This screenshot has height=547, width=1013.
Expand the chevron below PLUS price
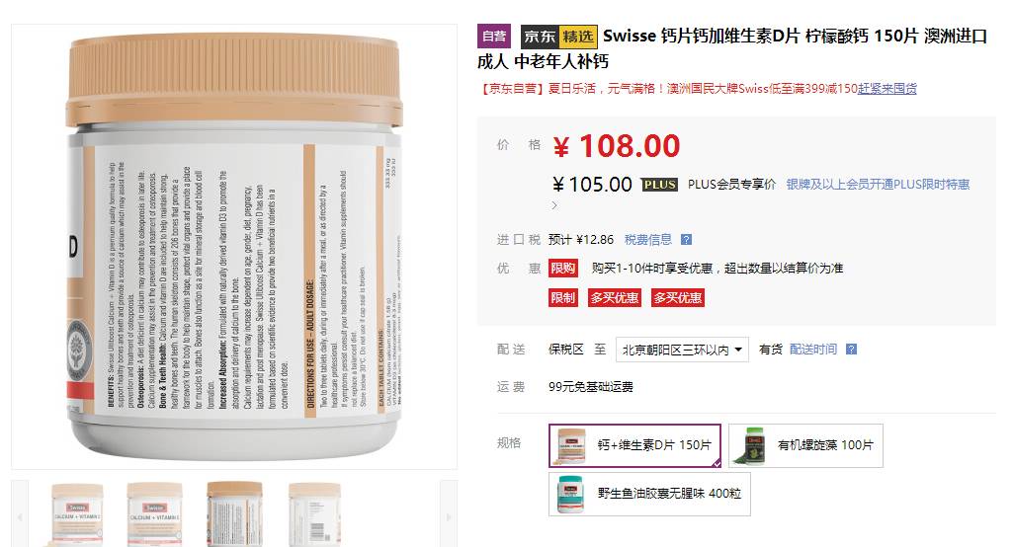point(554,205)
